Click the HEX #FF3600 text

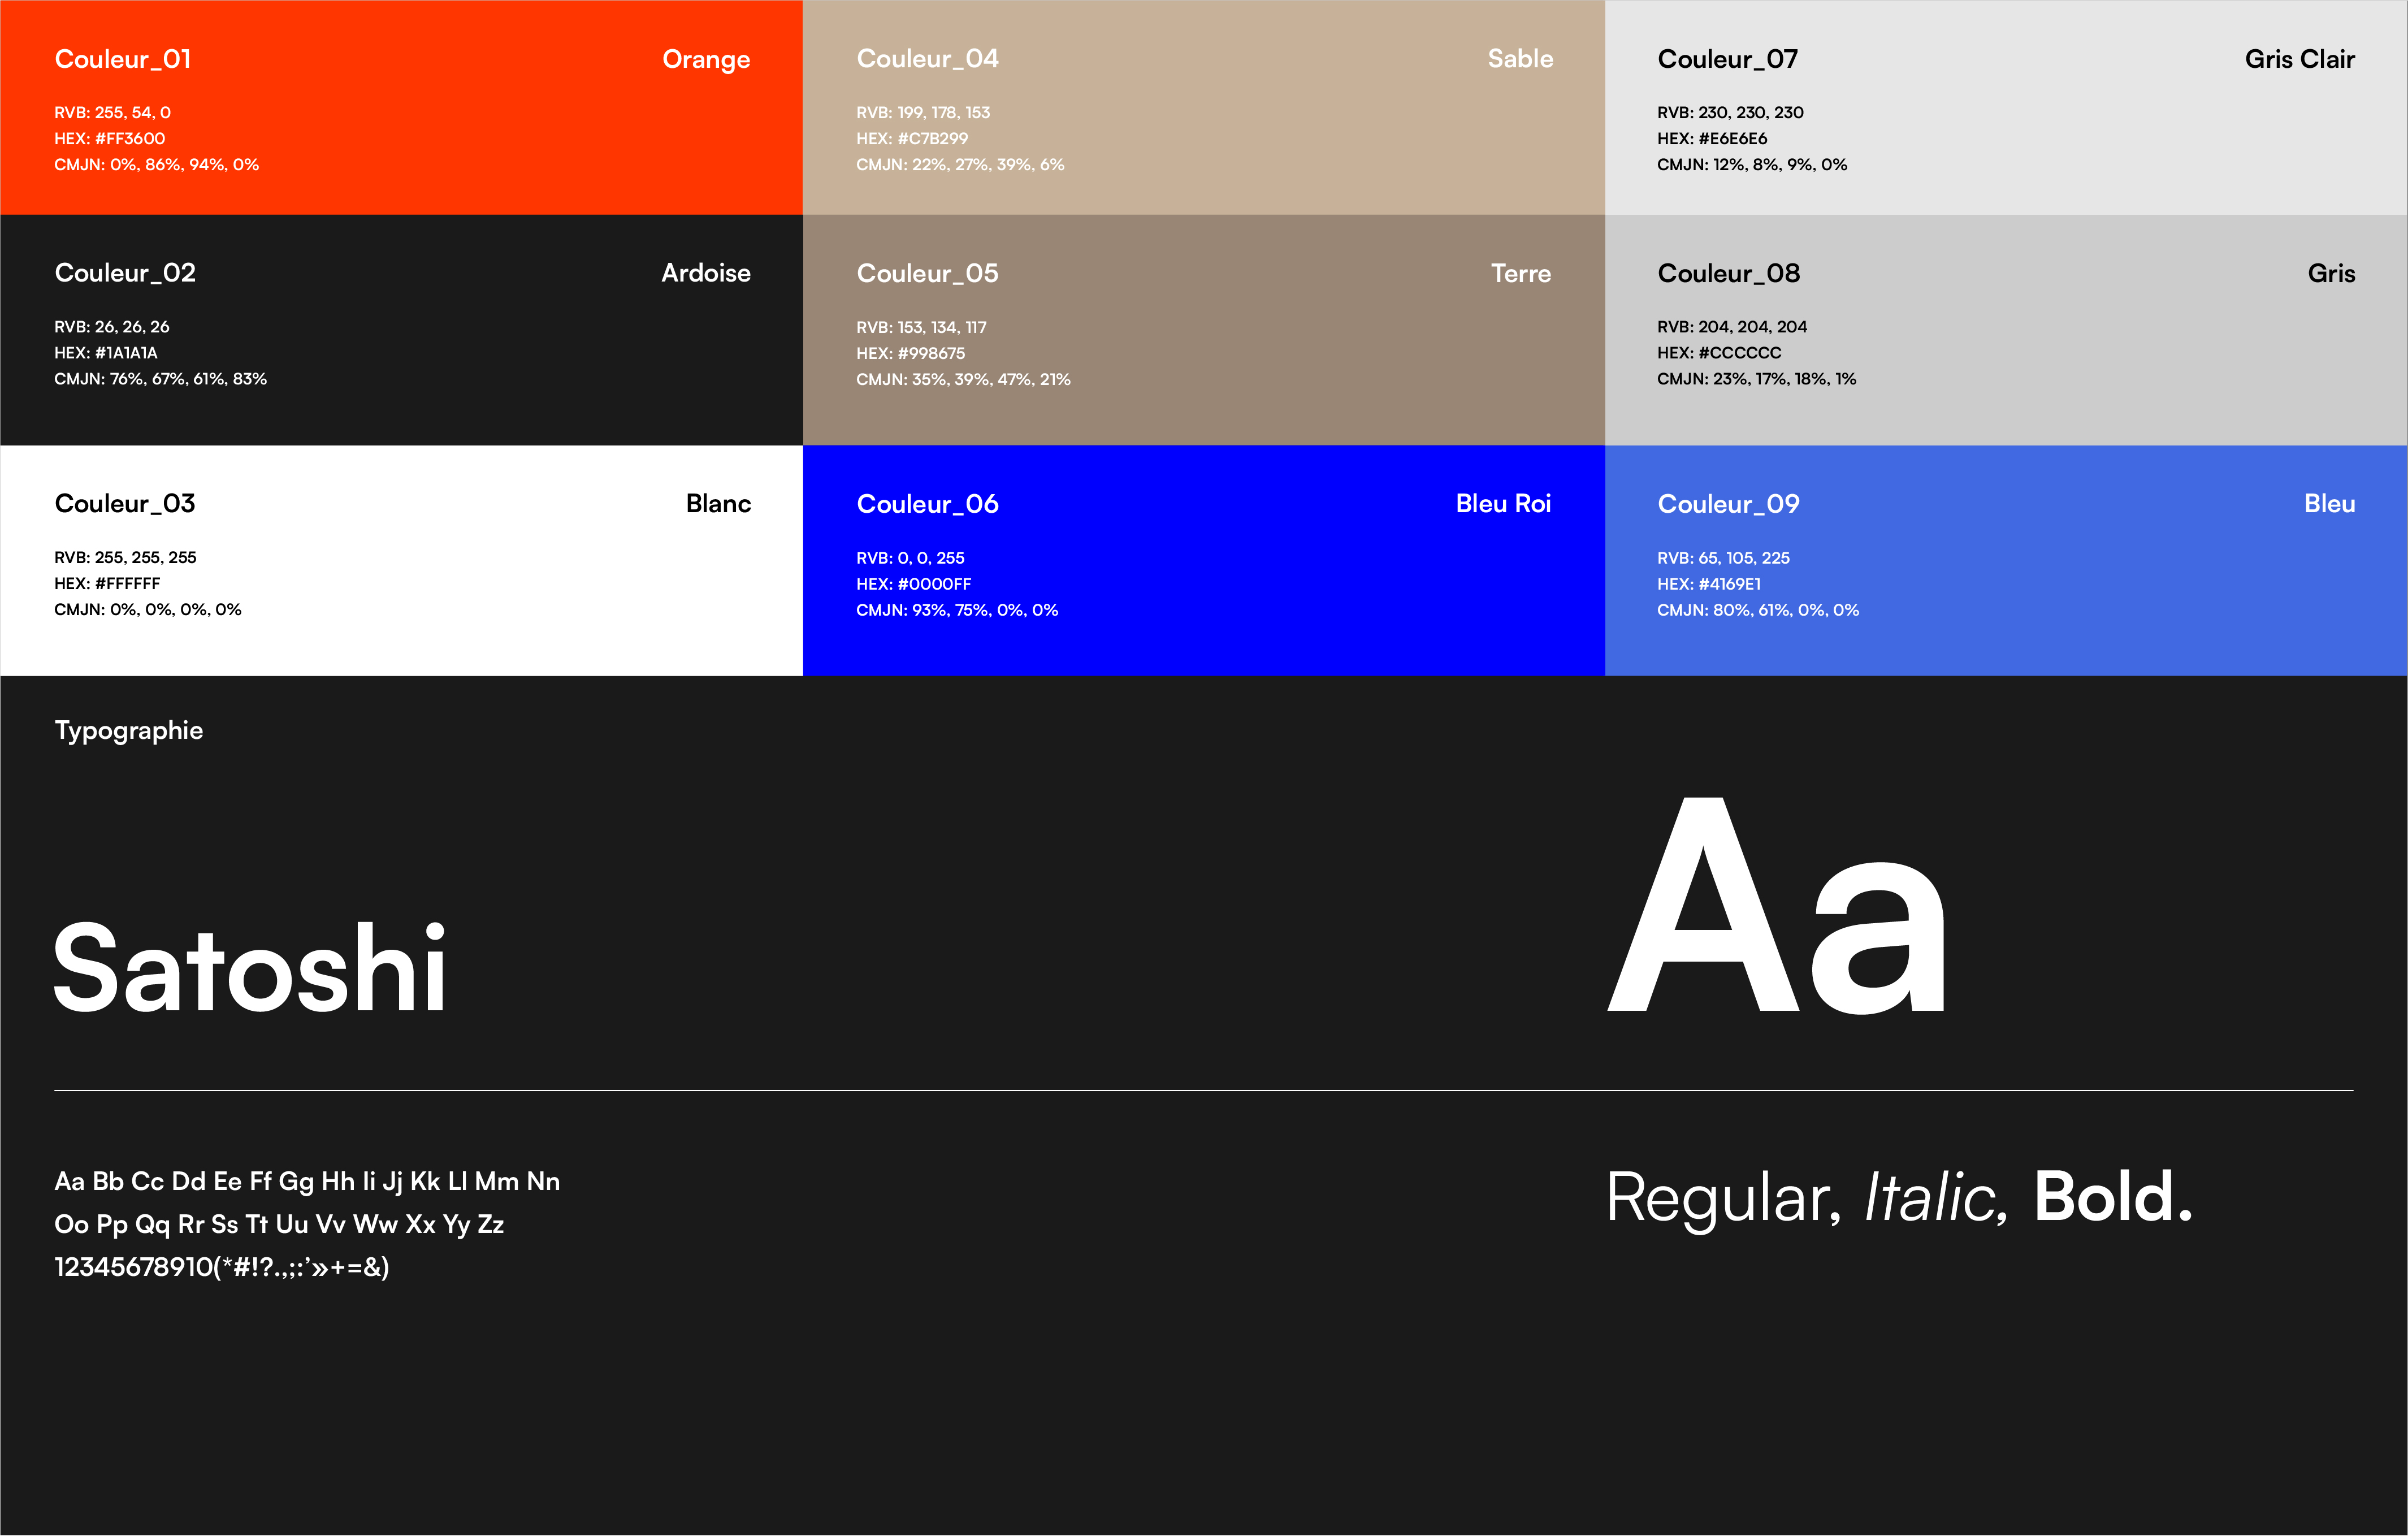click(x=110, y=139)
